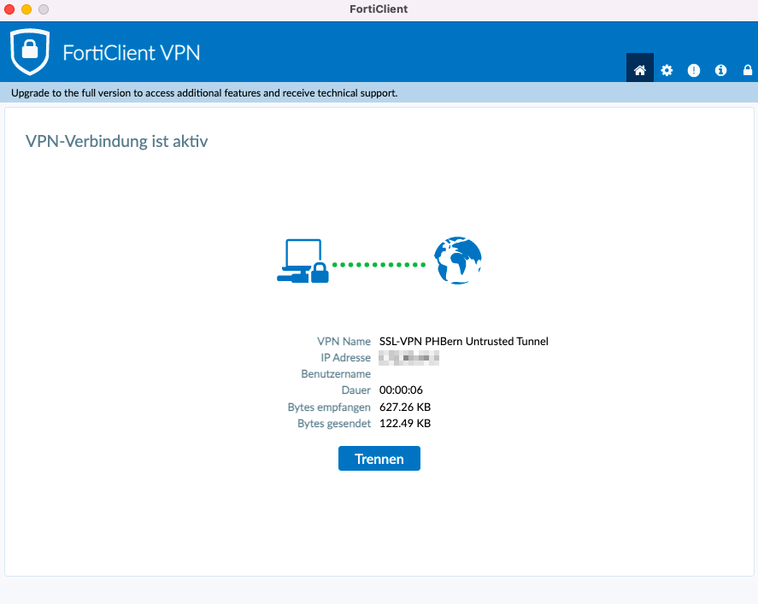
Task: Go to the Home view icon
Action: (x=639, y=70)
